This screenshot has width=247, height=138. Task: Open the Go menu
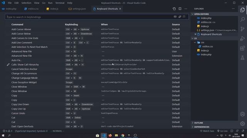[44, 3]
